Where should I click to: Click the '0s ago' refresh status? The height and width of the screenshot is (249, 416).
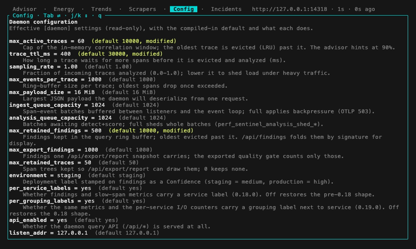pyautogui.click(x=365, y=9)
